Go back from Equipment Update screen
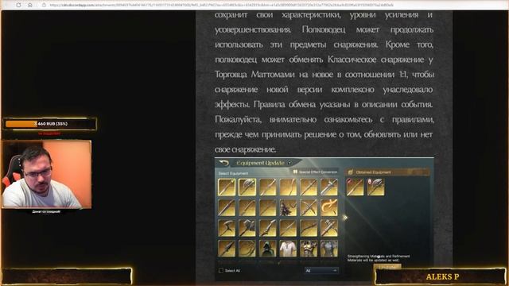509x286 pixels. [x=224, y=163]
